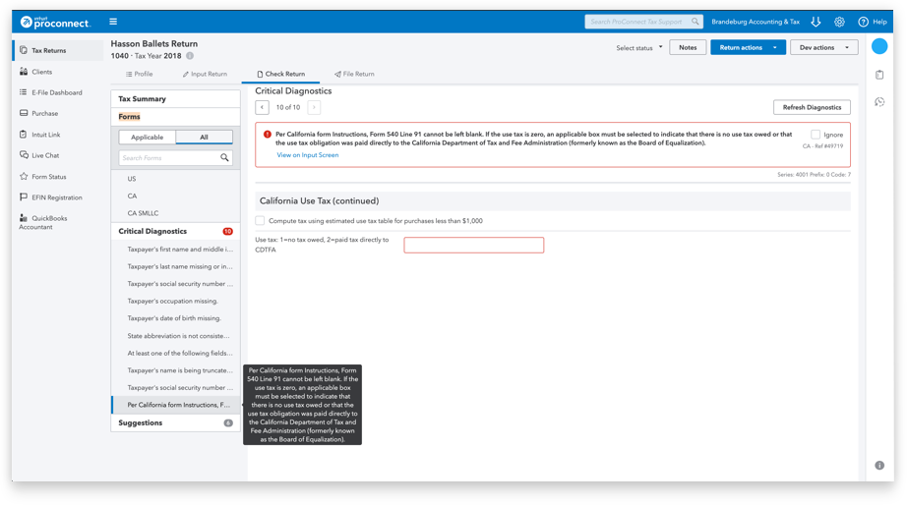
Task: Click the Intuit ProConnect logo
Action: tap(55, 22)
